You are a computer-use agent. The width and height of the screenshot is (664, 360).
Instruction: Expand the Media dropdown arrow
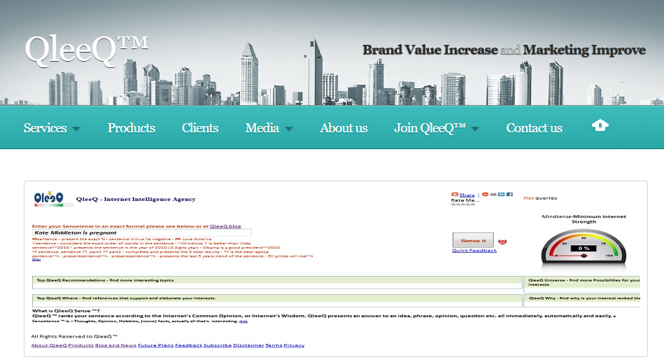pos(289,129)
